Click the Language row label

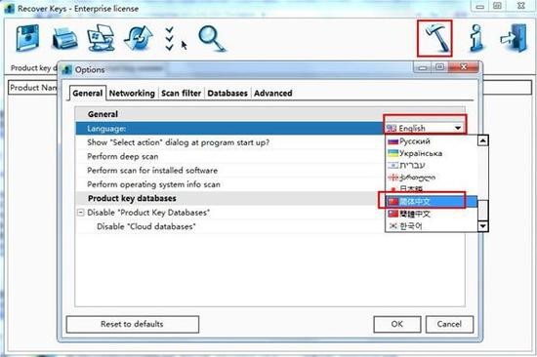pyautogui.click(x=106, y=129)
